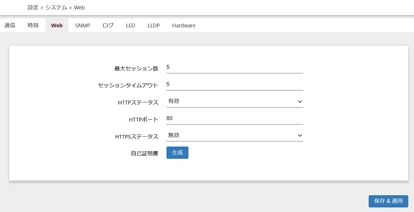Click the 最大セッション数 input field
The width and height of the screenshot is (414, 212).
click(x=234, y=67)
